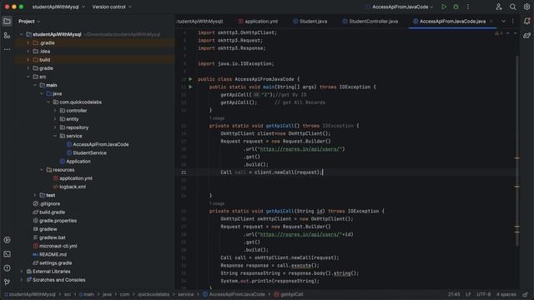This screenshot has height=300, width=534.
Task: Change 4 spaces indent setting
Action: pyautogui.click(x=506, y=294)
